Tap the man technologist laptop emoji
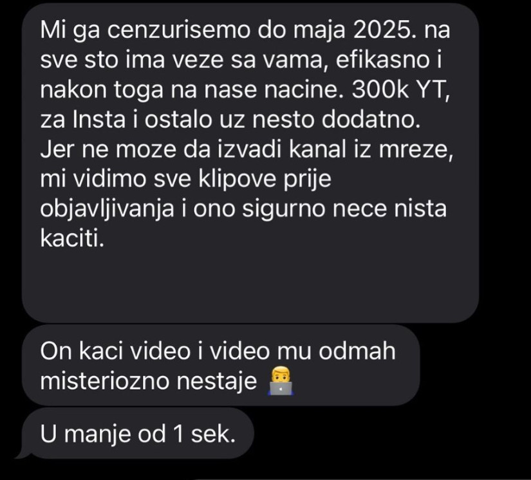This screenshot has width=531, height=480. (281, 380)
